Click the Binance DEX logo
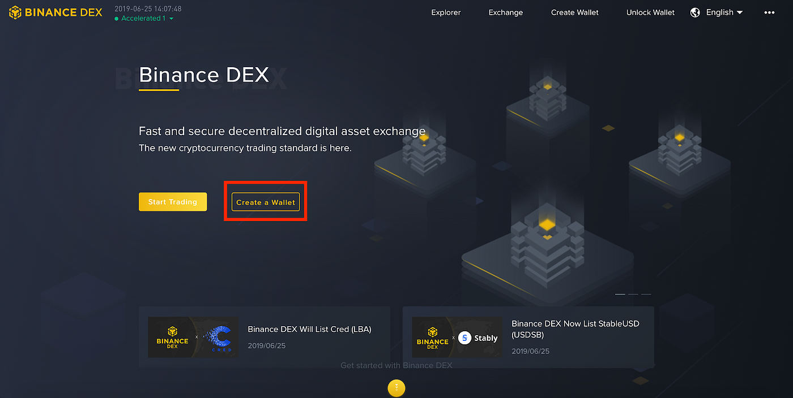This screenshot has height=398, width=793. point(55,12)
